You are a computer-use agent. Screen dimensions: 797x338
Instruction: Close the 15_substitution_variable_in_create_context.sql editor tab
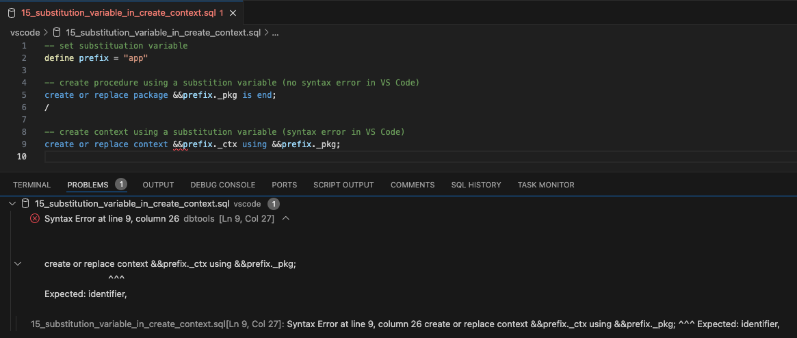pos(234,13)
